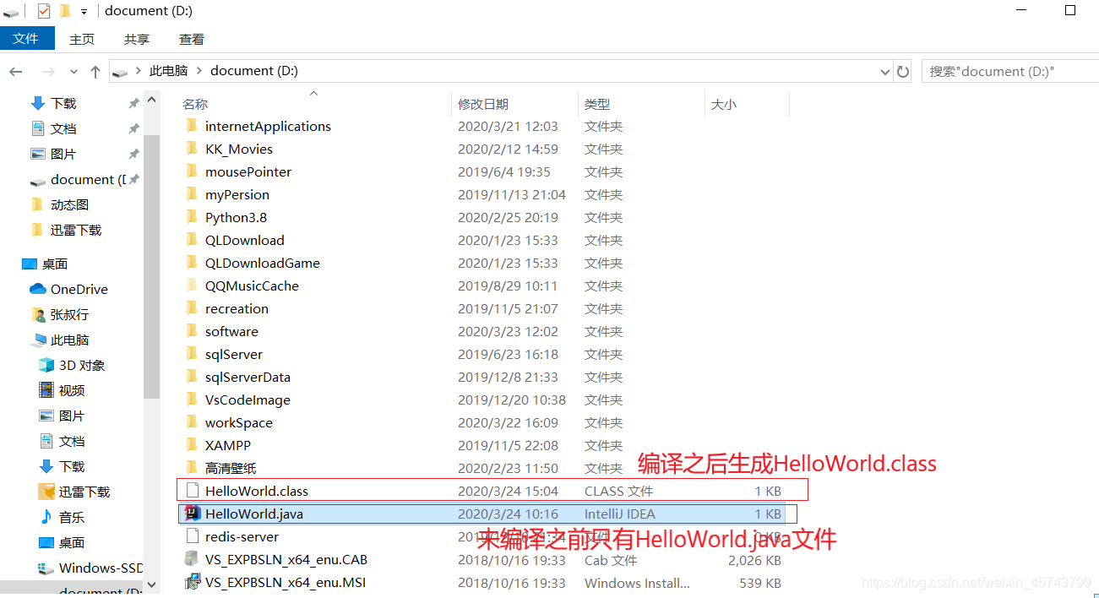Open 视频 library in navigation pane
The height and width of the screenshot is (598, 1099).
coord(72,390)
